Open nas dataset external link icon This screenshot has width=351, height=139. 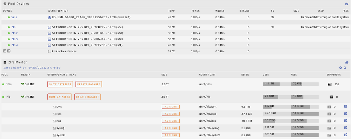pyautogui.click(x=345, y=121)
